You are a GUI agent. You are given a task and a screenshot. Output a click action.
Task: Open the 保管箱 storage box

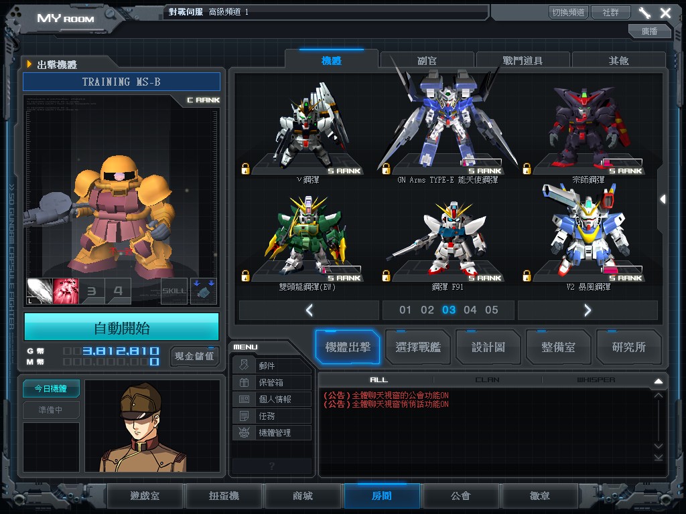pos(272,382)
